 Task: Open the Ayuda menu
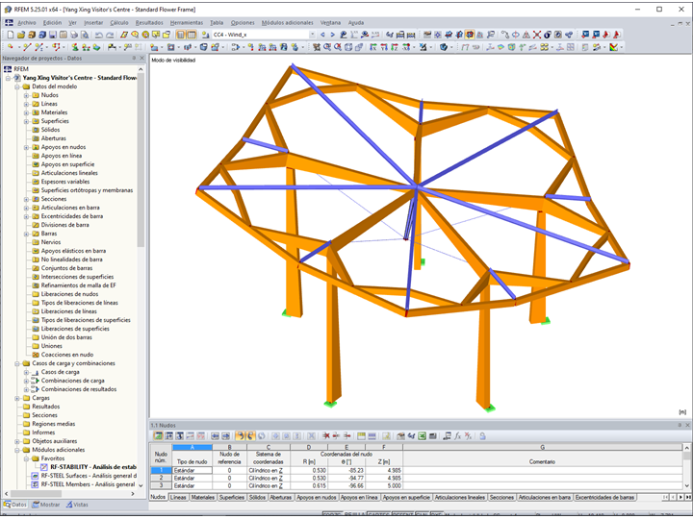pos(356,22)
